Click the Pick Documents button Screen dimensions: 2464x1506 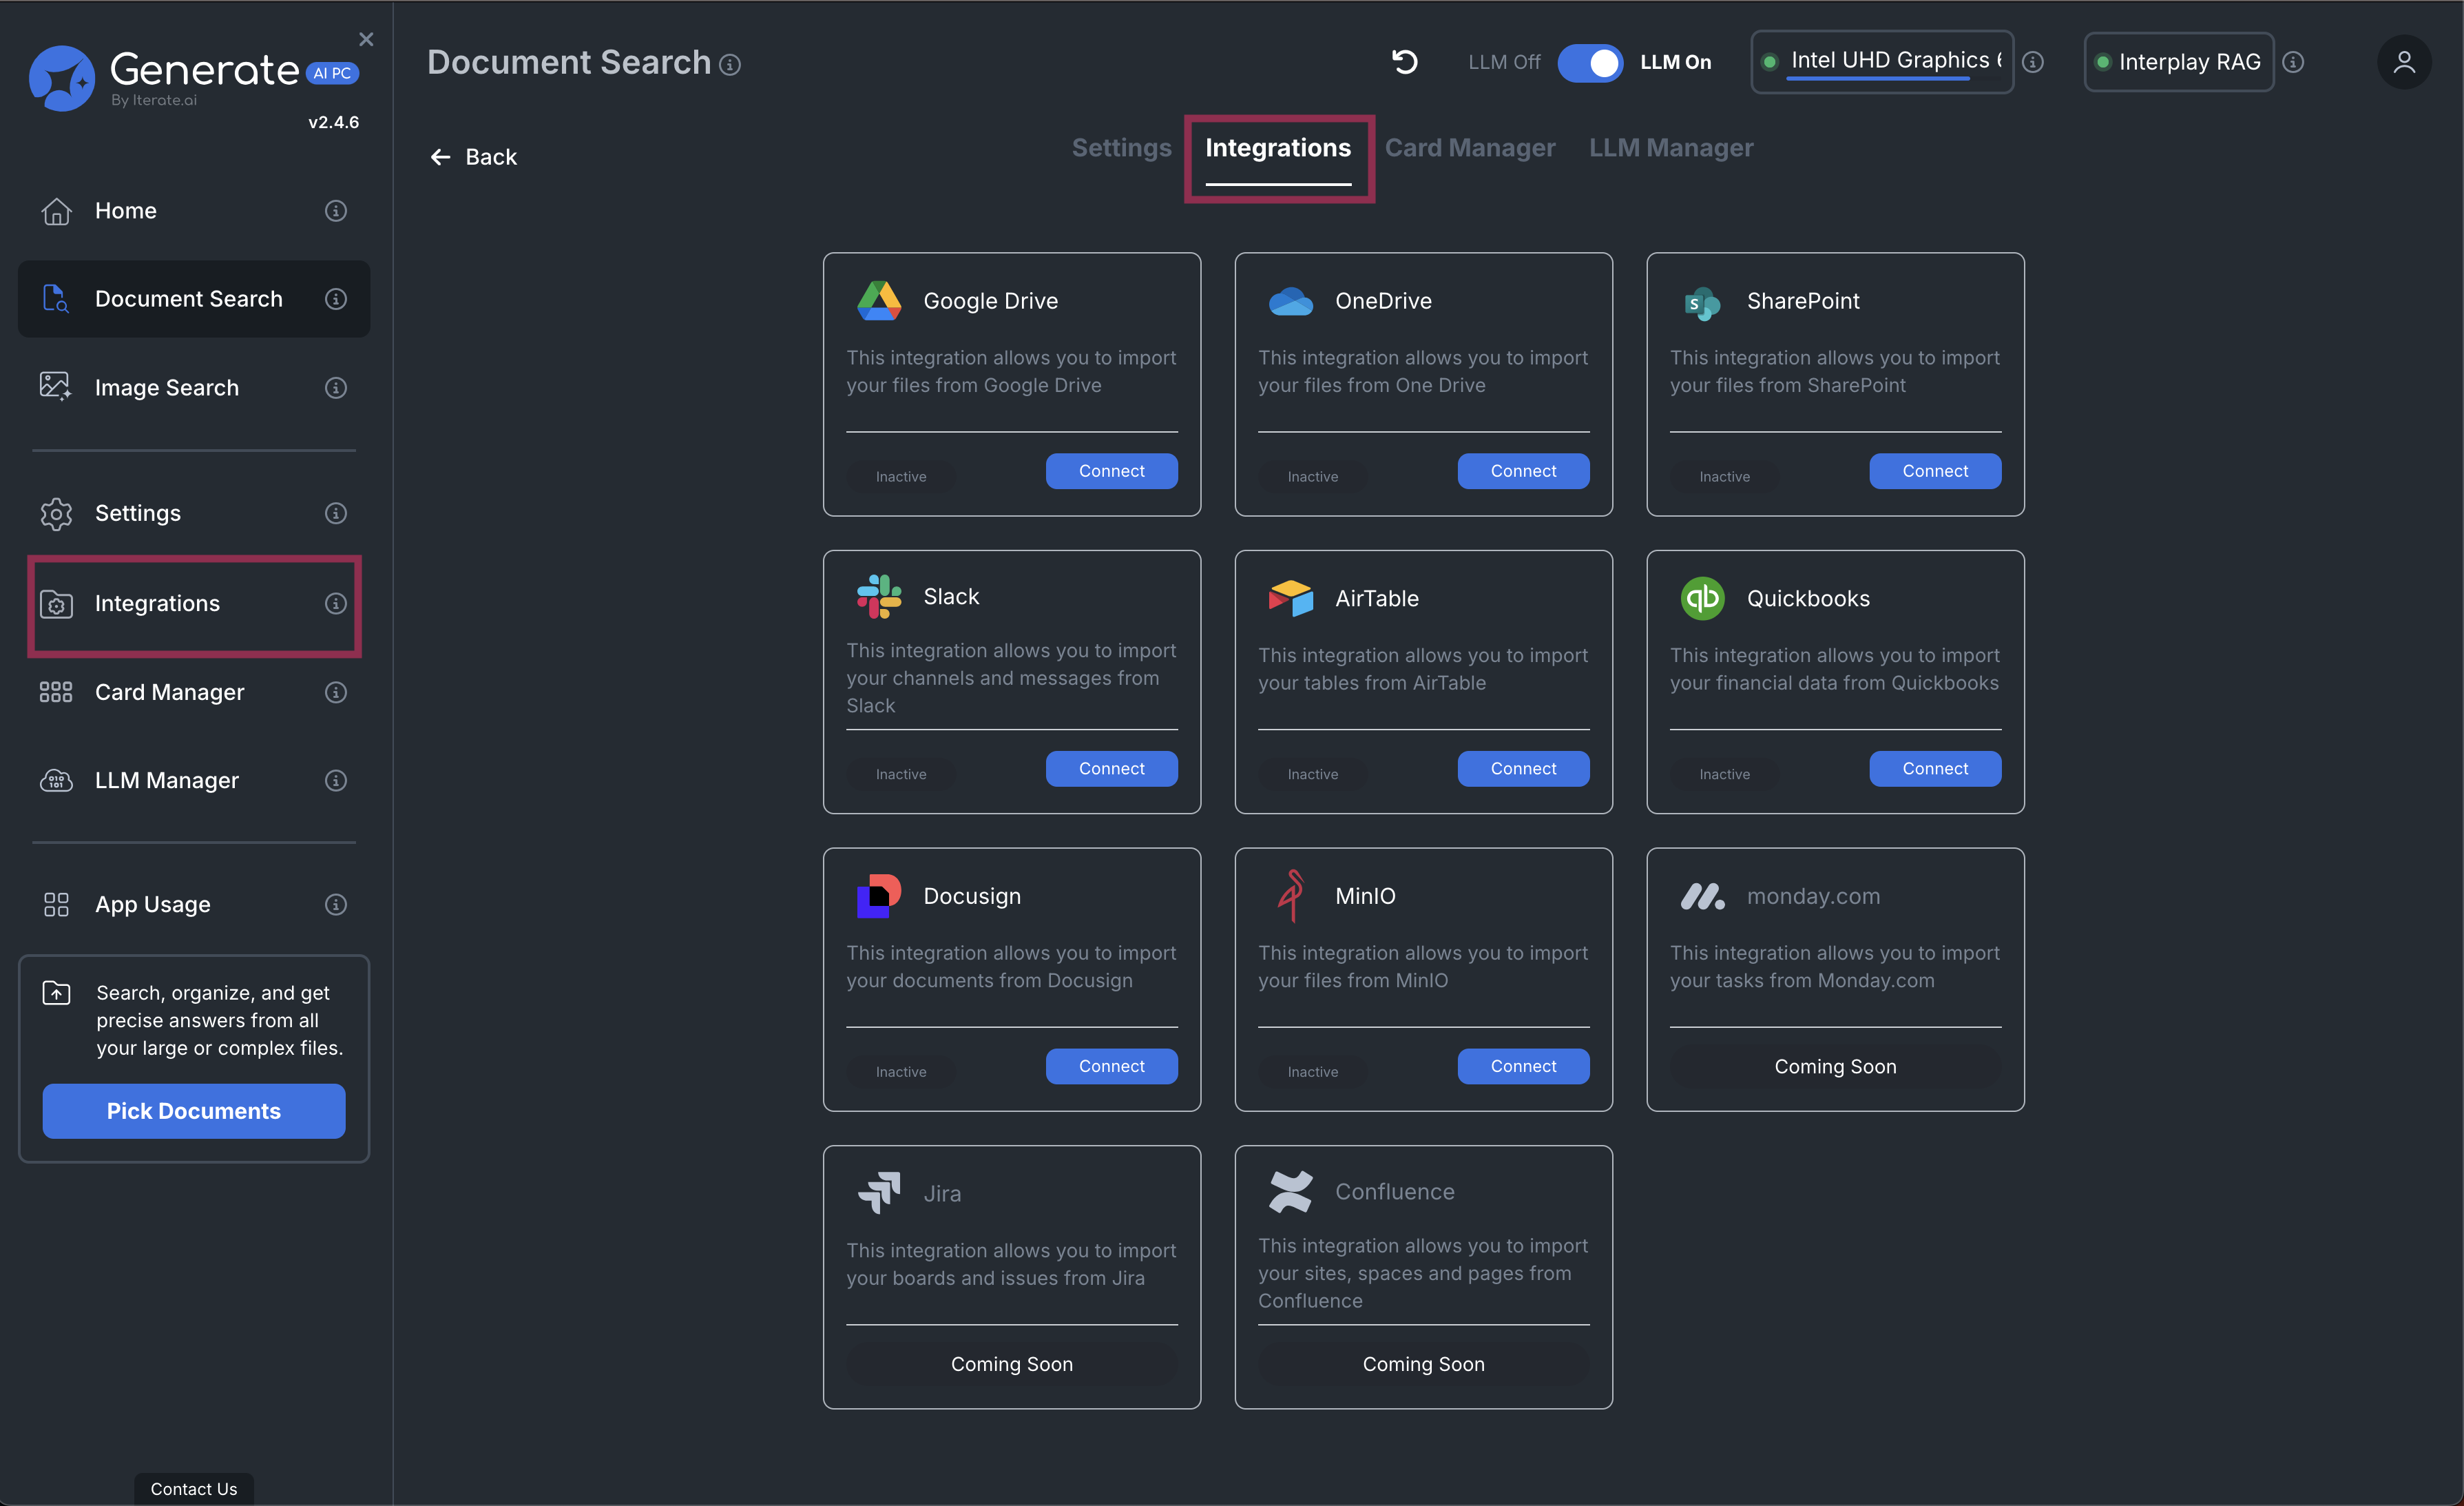point(194,1111)
